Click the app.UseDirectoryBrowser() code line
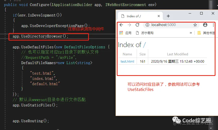 pyautogui.click(x=40, y=36)
